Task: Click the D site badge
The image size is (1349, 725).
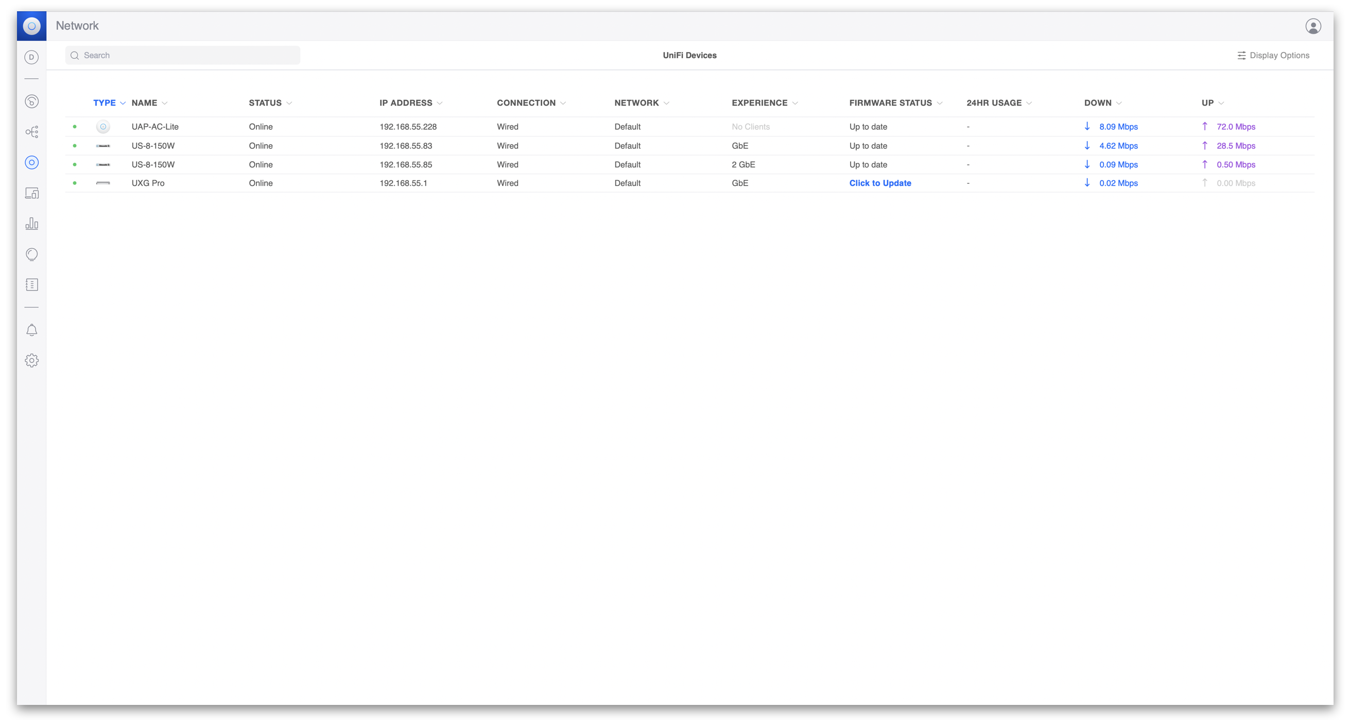Action: click(31, 57)
